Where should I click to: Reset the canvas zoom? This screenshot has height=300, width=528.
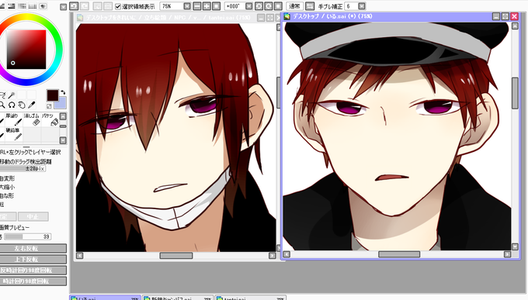tap(216, 6)
